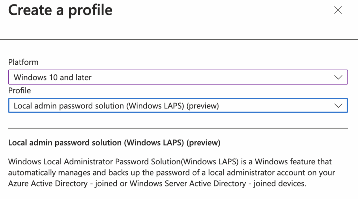Click the divider line below Profile dropdown
This screenshot has height=199, width=358.
tap(178, 128)
